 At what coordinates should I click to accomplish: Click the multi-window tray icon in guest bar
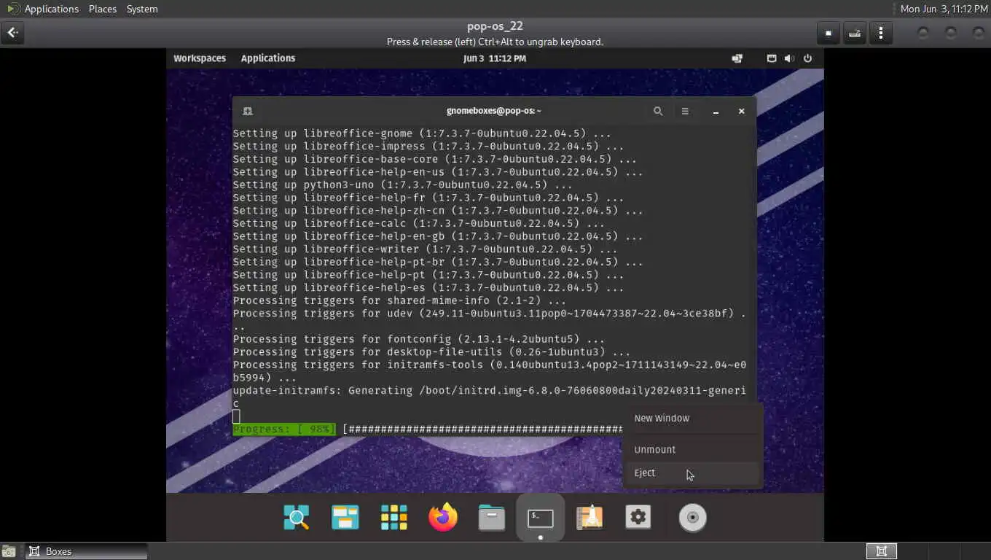[x=737, y=58]
